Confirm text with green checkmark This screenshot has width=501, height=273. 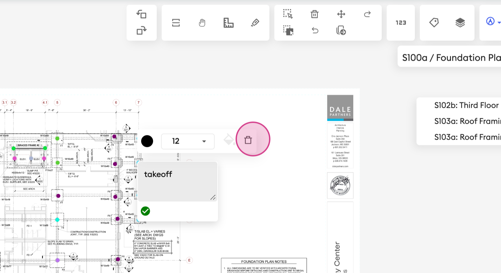coord(145,211)
